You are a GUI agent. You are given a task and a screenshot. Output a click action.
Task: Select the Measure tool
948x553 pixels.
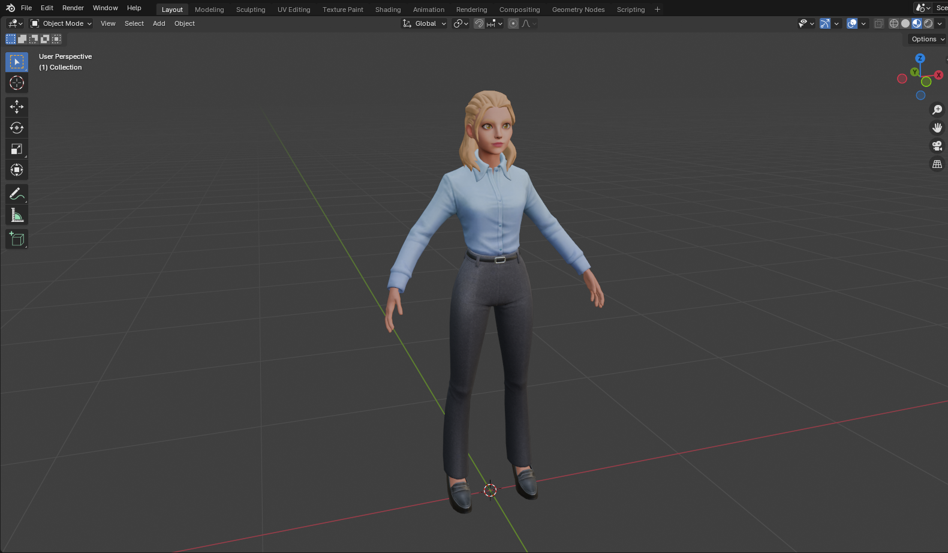click(17, 215)
